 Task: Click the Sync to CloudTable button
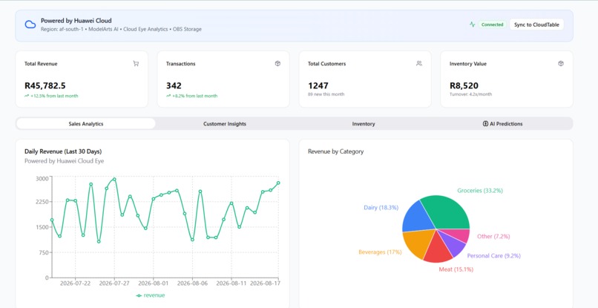coord(536,24)
